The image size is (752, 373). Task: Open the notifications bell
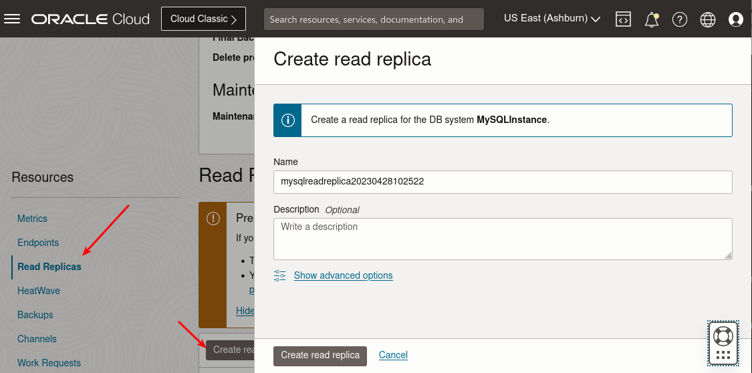coord(651,19)
